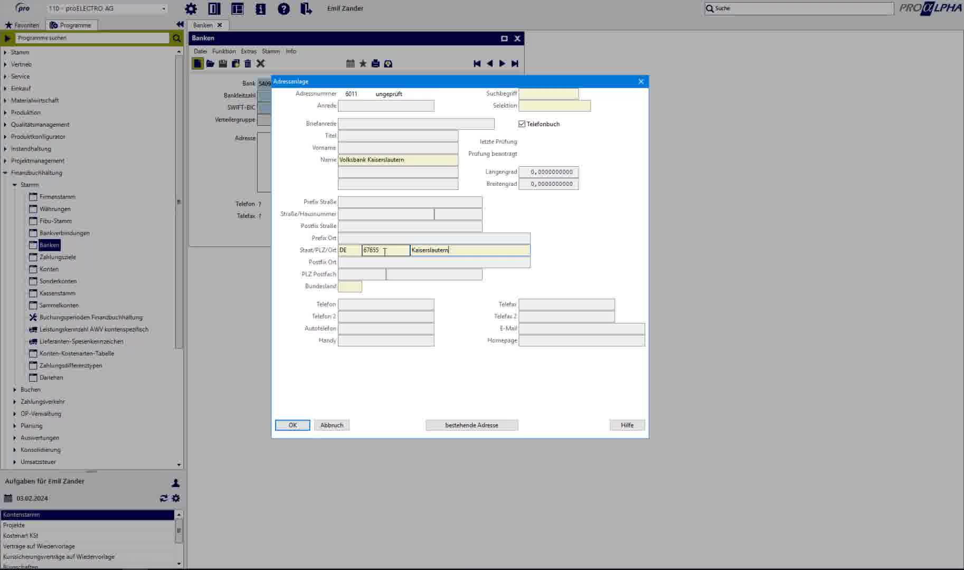Click the bestehende Adresse button
Image resolution: width=964 pixels, height=570 pixels.
pyautogui.click(x=471, y=425)
